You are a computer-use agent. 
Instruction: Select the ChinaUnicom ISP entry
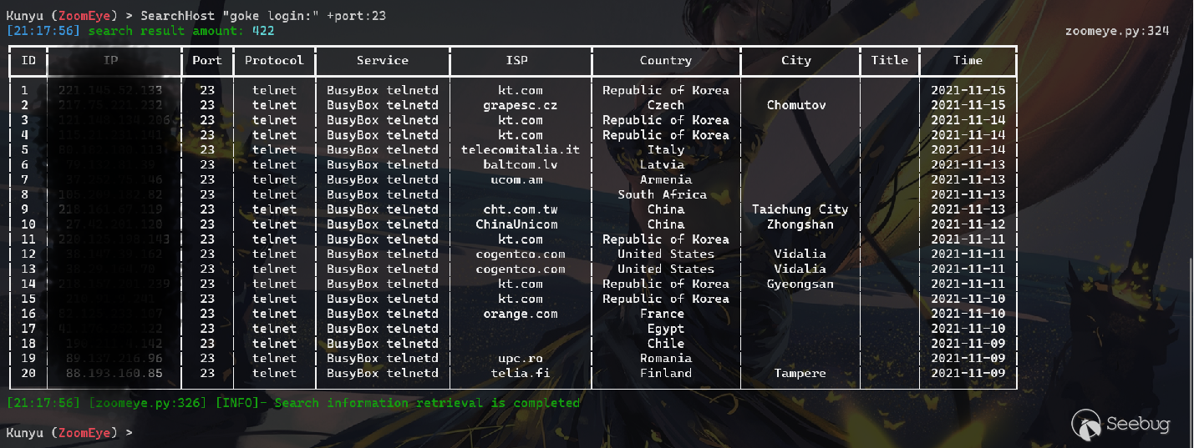[x=516, y=224]
